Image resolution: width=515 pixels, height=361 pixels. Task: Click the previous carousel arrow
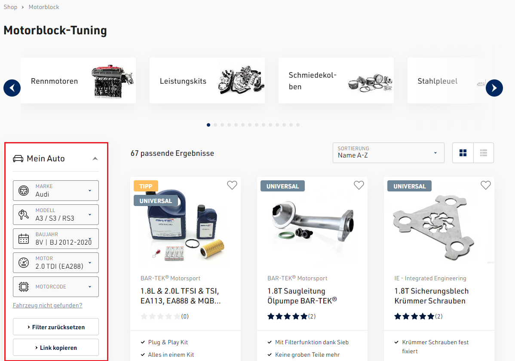[x=12, y=88]
